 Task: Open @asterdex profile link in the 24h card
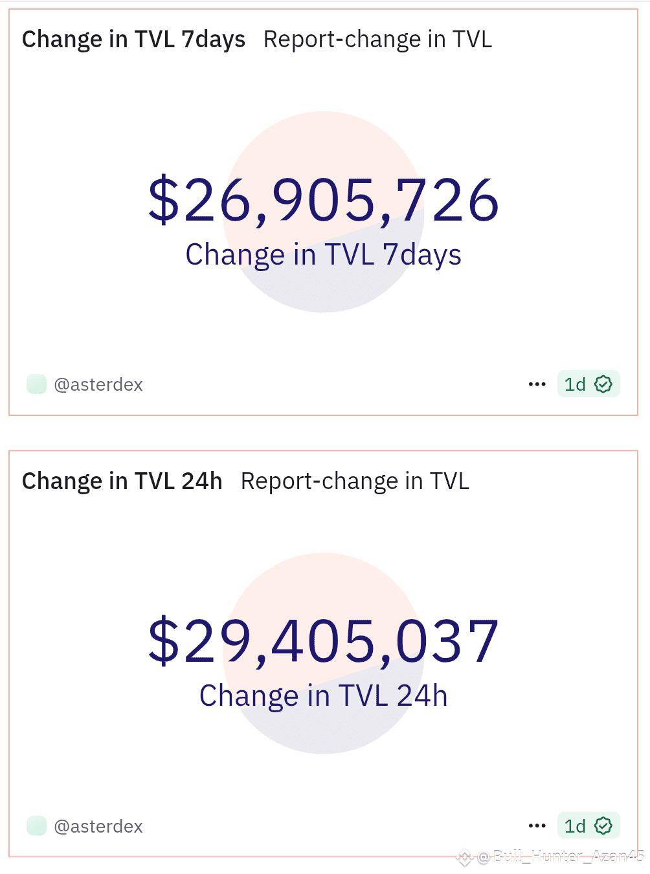point(98,827)
